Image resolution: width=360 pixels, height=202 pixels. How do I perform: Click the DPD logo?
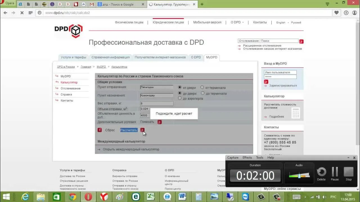(x=68, y=31)
